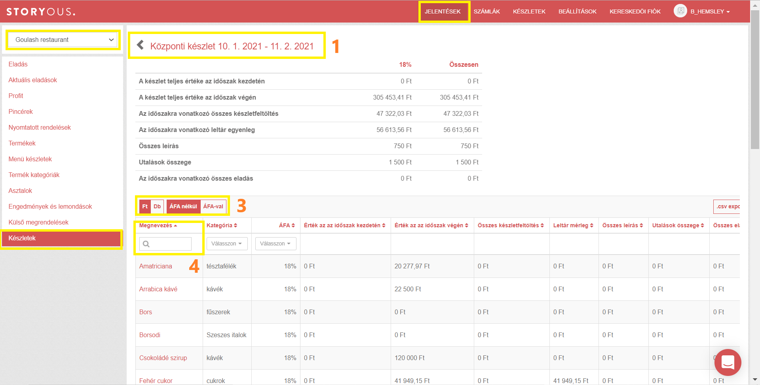Screen dimensions: 760x385
Task: Open the Borsodi item link
Action: coord(150,335)
